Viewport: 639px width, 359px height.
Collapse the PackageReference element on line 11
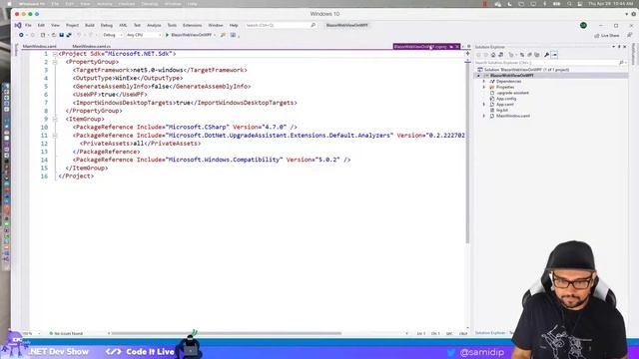point(55,136)
